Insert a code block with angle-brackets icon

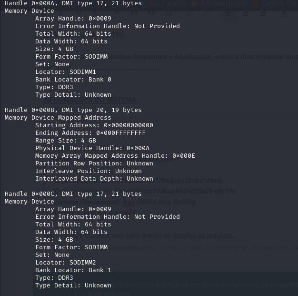coord(151,13)
